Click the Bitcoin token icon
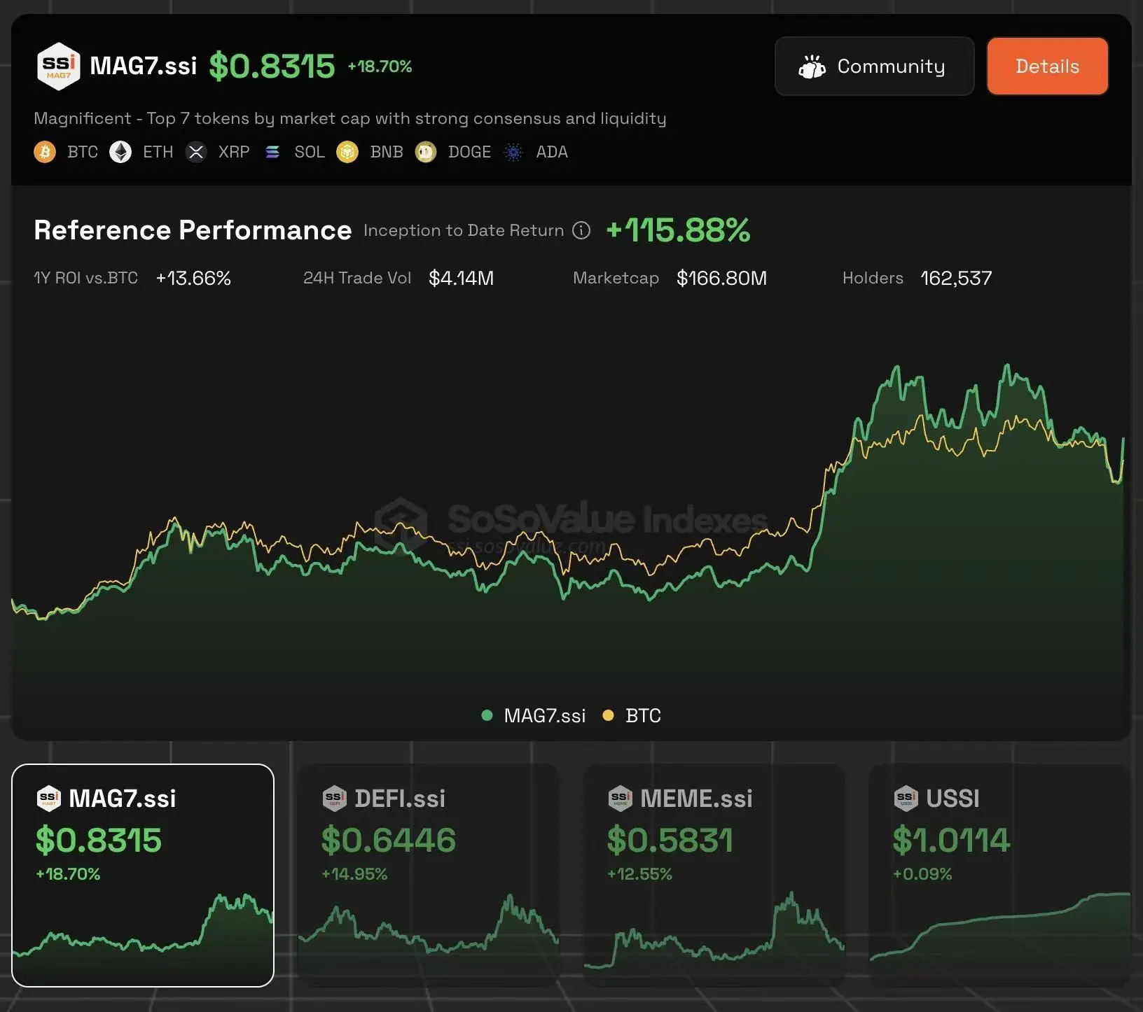This screenshot has height=1012, width=1143. (x=45, y=152)
